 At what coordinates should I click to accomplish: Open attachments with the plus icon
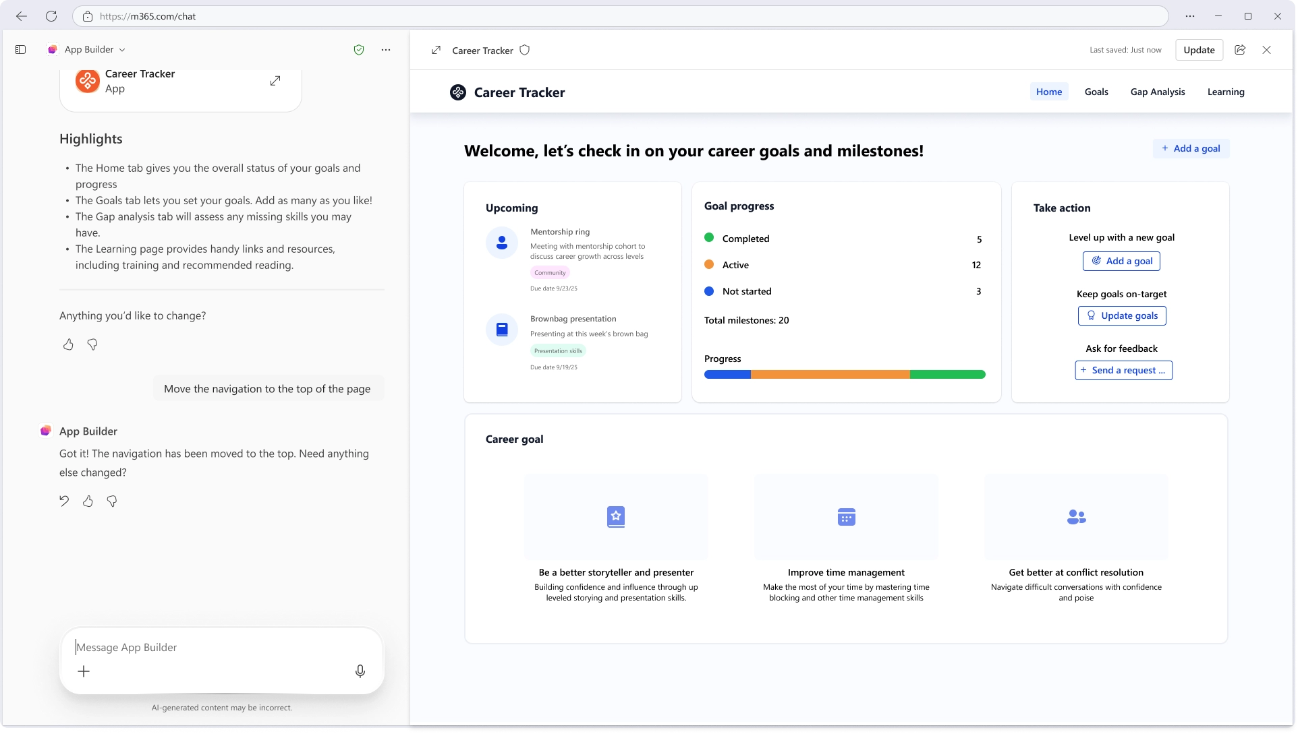tap(84, 671)
